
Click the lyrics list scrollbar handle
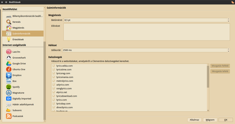tap(208, 77)
